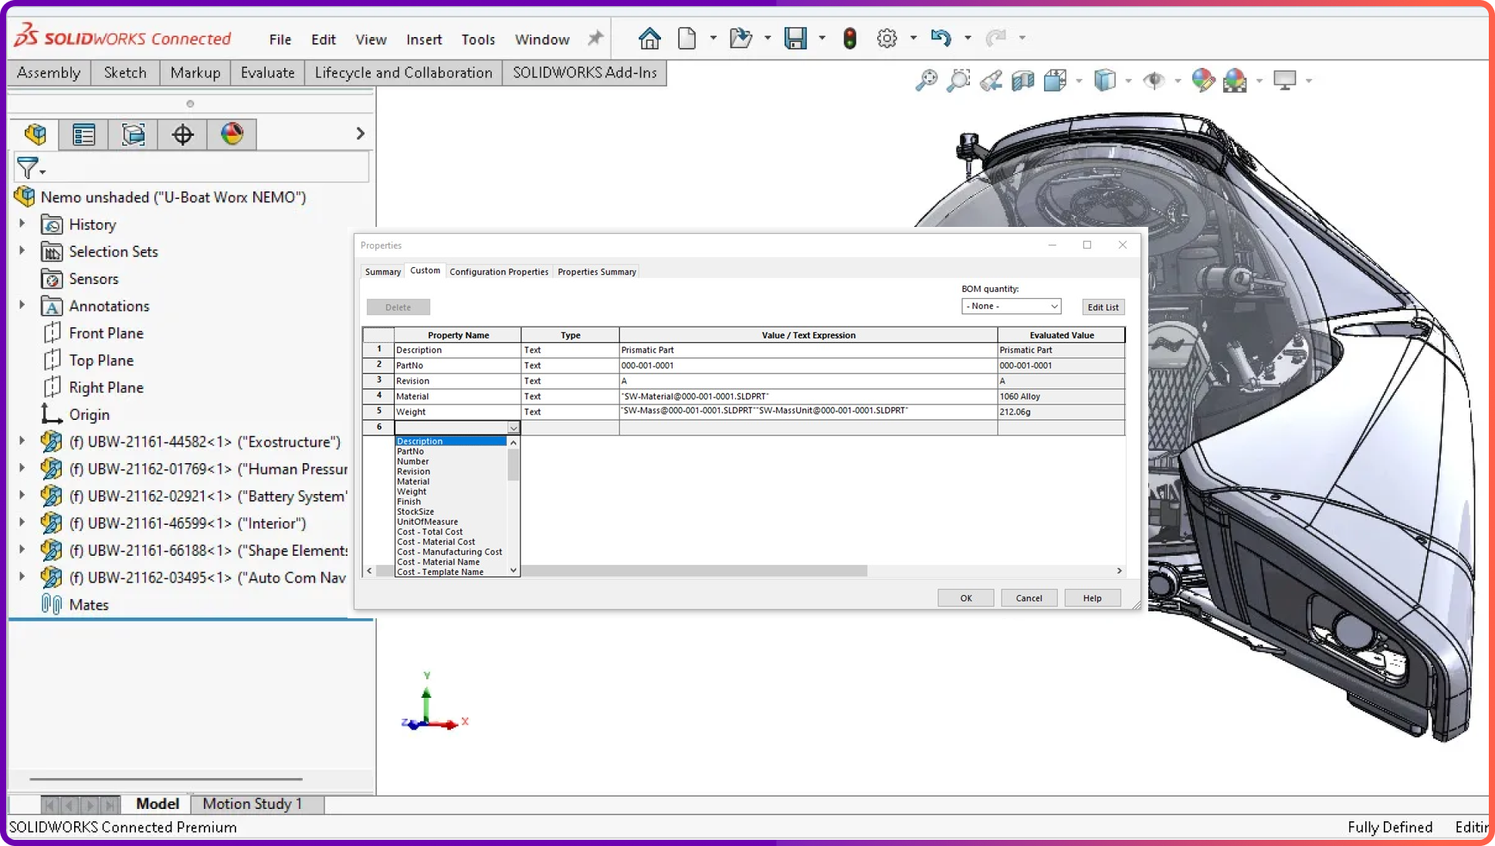Click dropdown arrow in property name row 6

[x=513, y=428]
